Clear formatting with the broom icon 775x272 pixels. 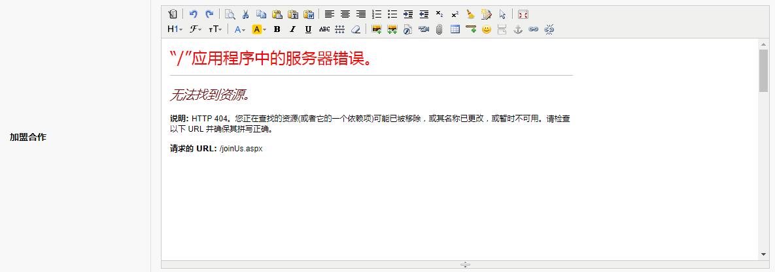click(470, 14)
